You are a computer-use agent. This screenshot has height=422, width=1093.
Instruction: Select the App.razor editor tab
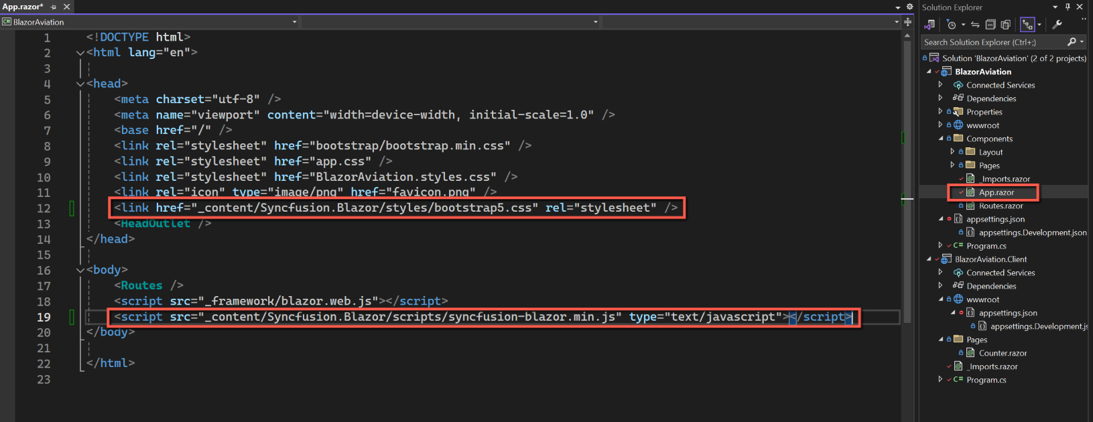(x=23, y=7)
